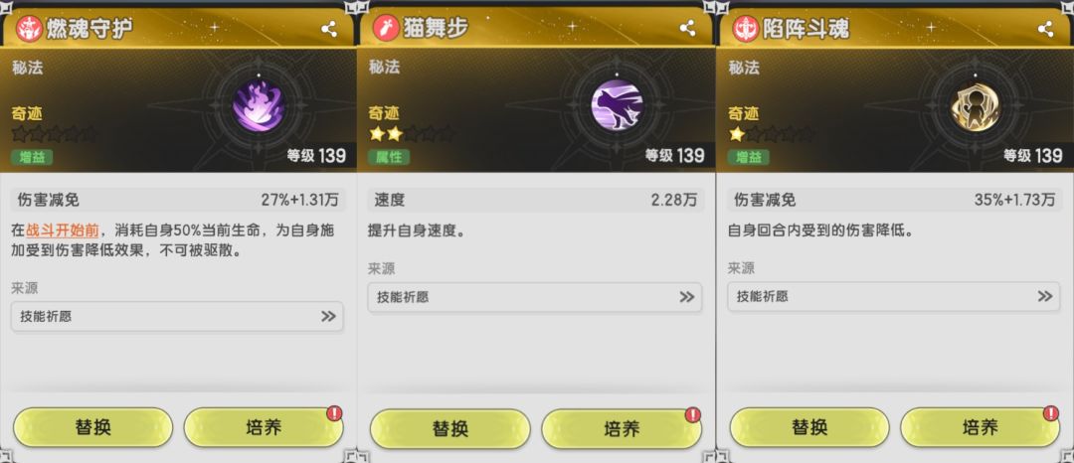Screen dimensions: 1074x463
Task: Click share icon on 燃魂守护 card
Action: (329, 29)
